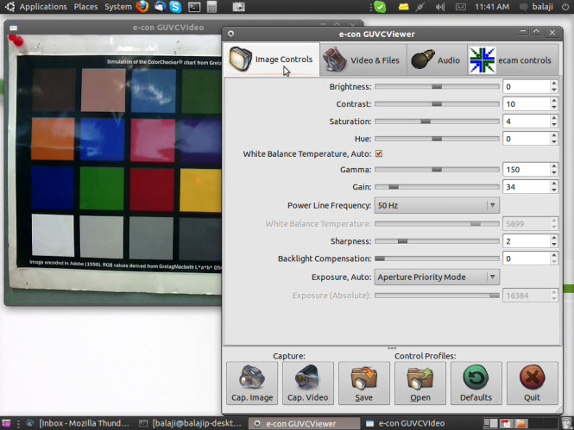Click the Sharpness value field showing 2
Viewport: 574px width, 430px height.
[527, 241]
